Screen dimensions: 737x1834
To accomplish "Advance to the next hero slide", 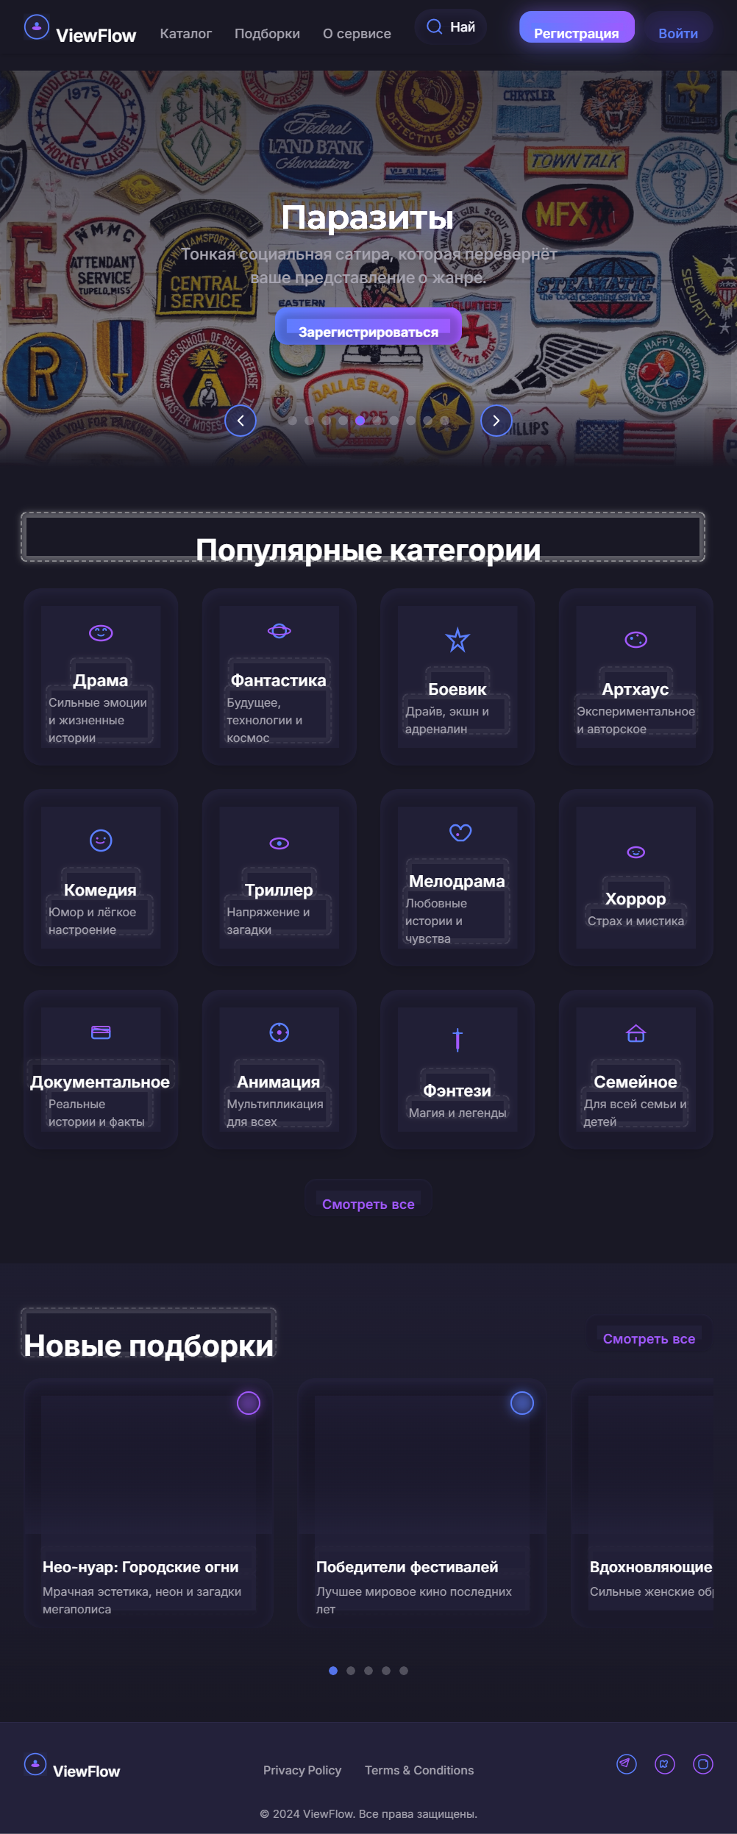I will (x=496, y=421).
